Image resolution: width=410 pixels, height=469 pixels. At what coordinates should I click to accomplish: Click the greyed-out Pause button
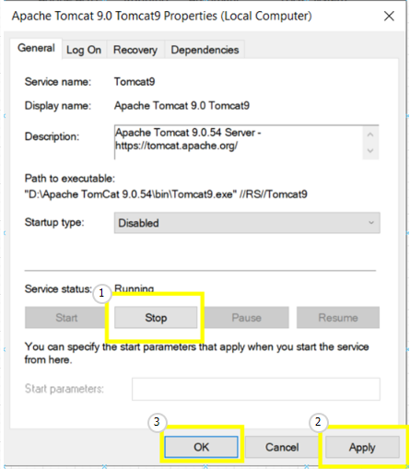(246, 317)
